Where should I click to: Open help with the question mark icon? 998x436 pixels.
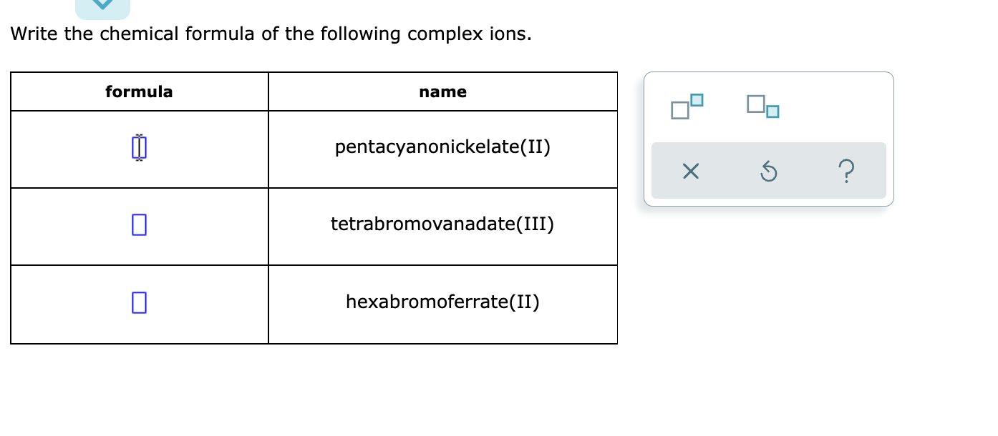click(846, 172)
